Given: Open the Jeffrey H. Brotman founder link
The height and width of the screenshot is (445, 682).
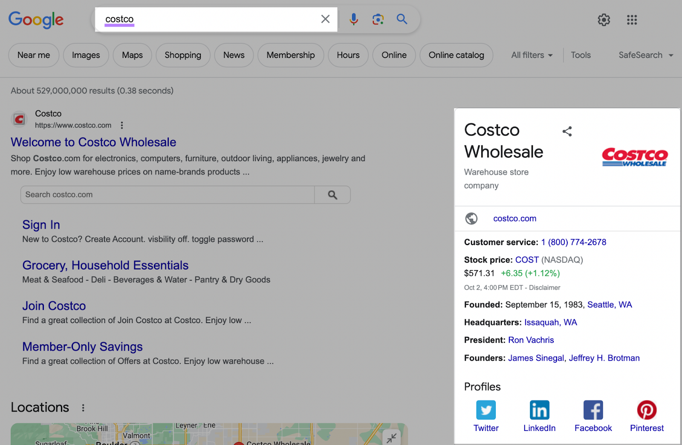Looking at the screenshot, I should click(604, 358).
